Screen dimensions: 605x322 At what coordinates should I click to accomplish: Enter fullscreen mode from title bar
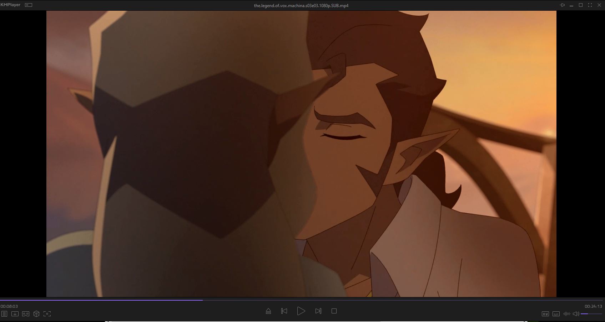[x=590, y=5]
